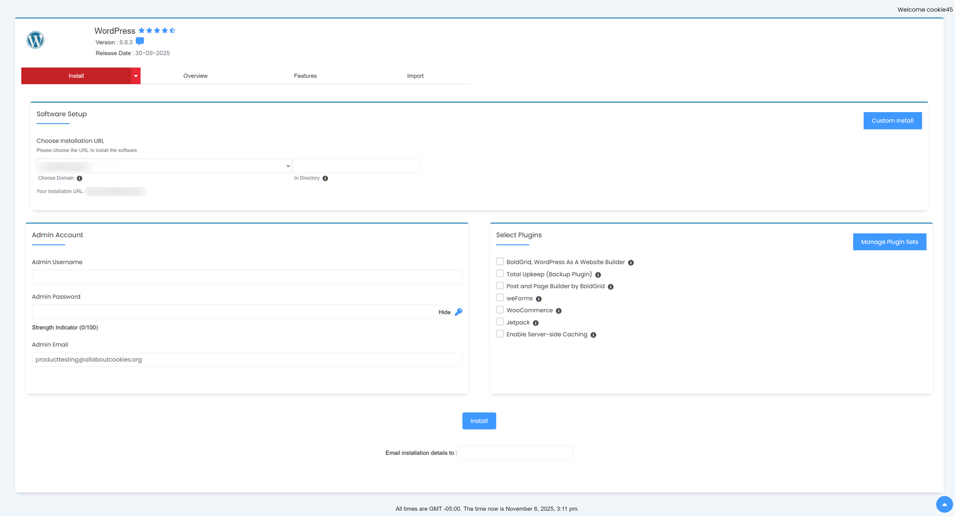The width and height of the screenshot is (955, 516).
Task: Click the Custom Install button
Action: click(x=892, y=121)
